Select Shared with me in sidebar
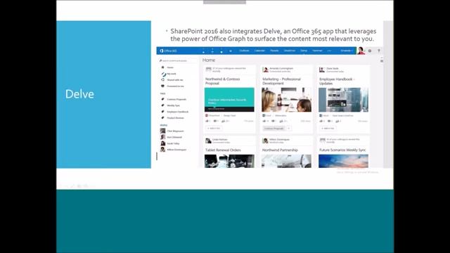 [175, 80]
